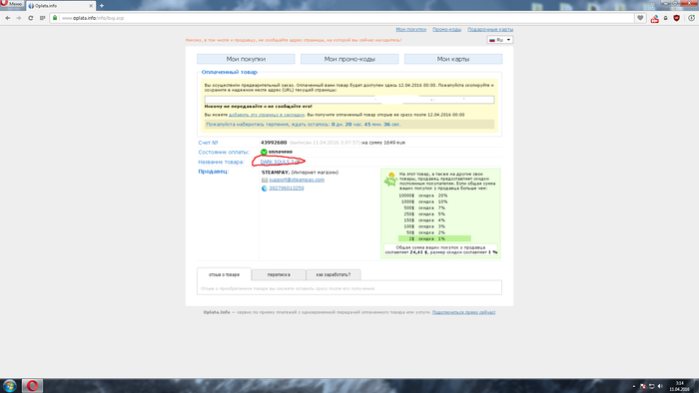This screenshot has width=699, height=393.
Task: Click the Подключиться прямо сейчас footer link
Action: pos(463,312)
